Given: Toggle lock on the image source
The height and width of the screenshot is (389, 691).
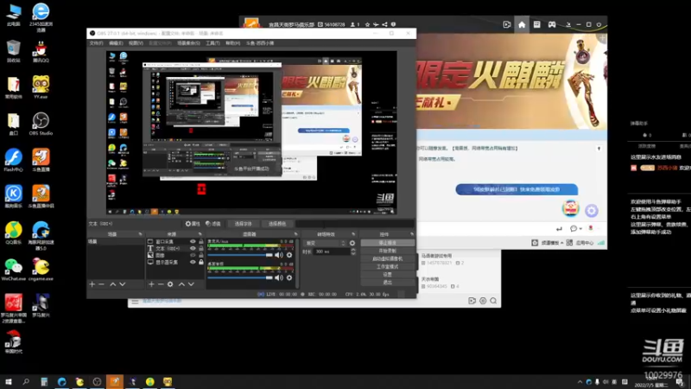Looking at the screenshot, I should pos(201,255).
